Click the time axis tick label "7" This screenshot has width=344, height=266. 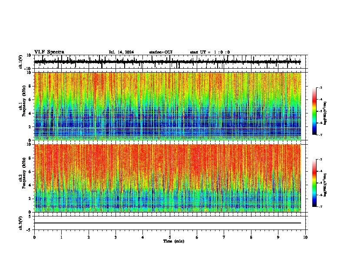tap(224, 237)
